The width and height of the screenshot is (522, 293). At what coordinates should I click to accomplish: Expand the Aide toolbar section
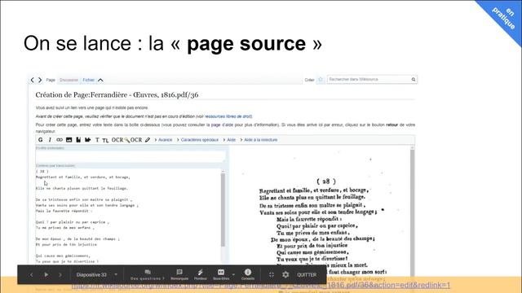(229, 140)
